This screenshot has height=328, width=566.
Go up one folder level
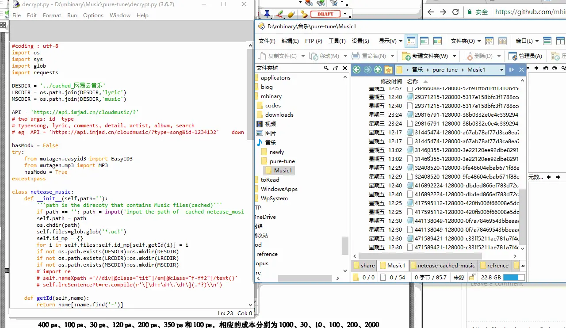(378, 69)
